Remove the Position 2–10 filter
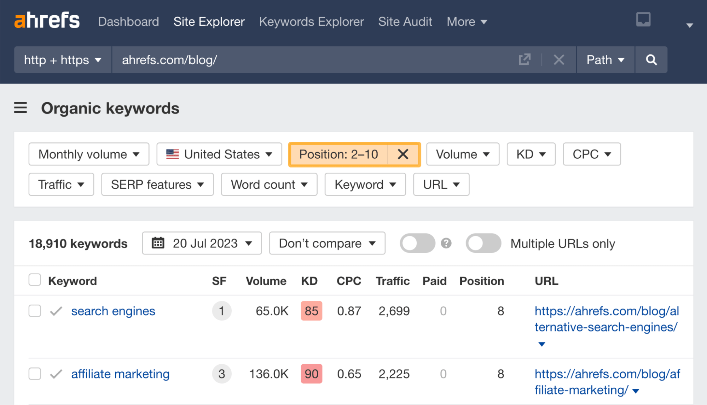707x405 pixels. (x=402, y=154)
